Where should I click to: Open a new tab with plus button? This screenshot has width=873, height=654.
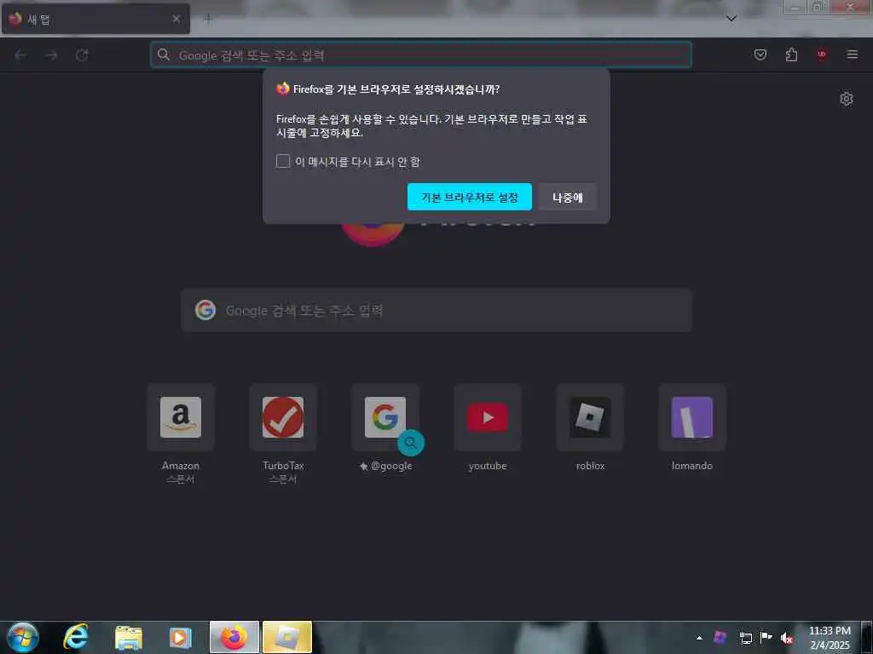pos(208,19)
